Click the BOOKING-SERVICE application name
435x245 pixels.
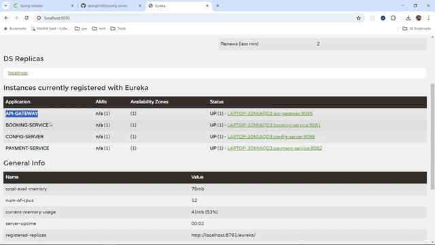tap(27, 125)
